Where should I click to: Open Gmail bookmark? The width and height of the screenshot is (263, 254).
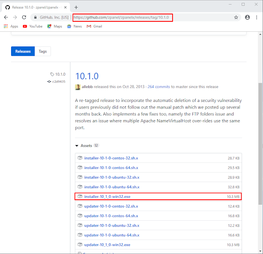coord(94,26)
